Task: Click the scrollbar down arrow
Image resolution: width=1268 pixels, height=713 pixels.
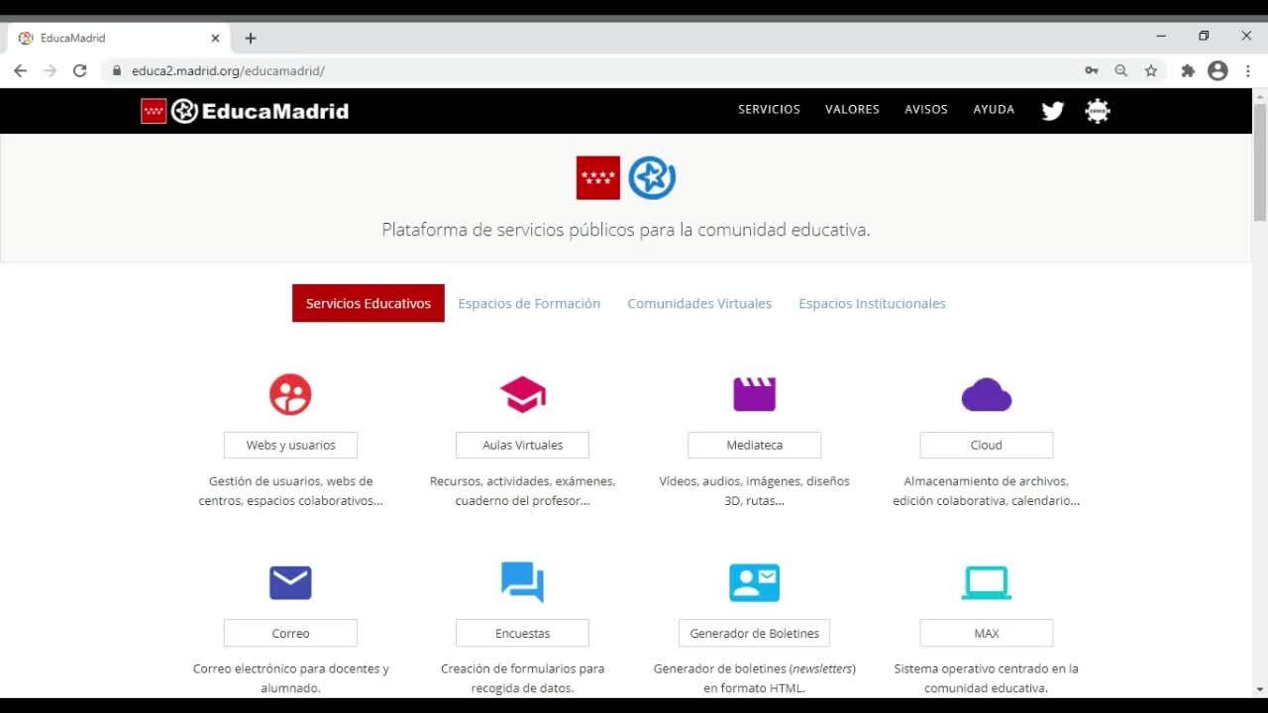Action: pos(1260,689)
